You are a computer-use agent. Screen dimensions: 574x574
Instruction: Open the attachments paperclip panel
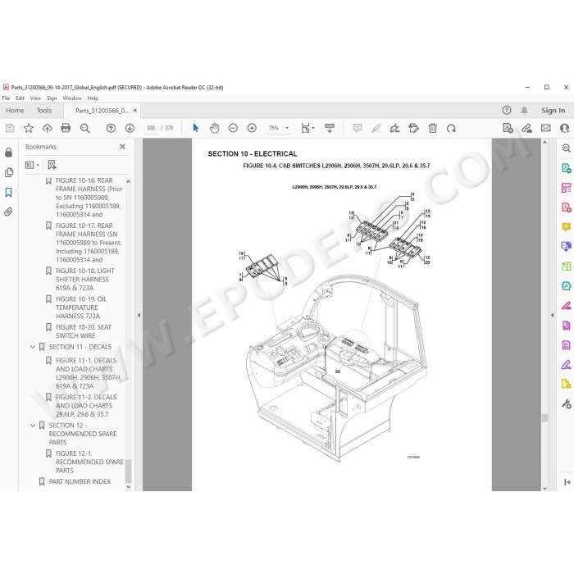(9, 212)
